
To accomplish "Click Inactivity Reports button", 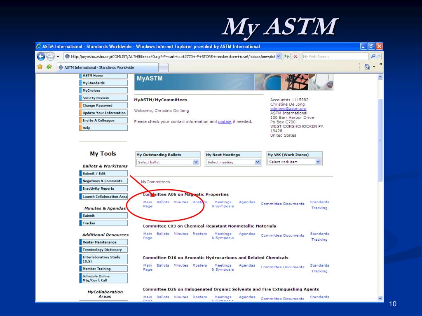I will point(103,188).
